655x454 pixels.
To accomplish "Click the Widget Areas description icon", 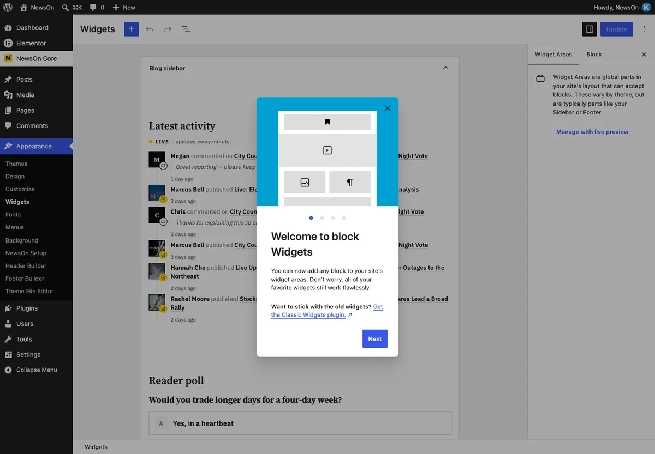I will pyautogui.click(x=540, y=78).
